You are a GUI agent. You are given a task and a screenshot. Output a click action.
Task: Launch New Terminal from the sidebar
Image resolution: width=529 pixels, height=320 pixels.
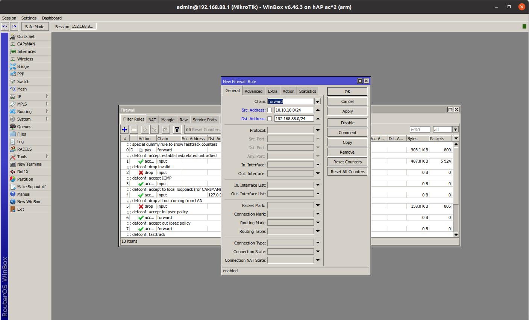point(29,164)
